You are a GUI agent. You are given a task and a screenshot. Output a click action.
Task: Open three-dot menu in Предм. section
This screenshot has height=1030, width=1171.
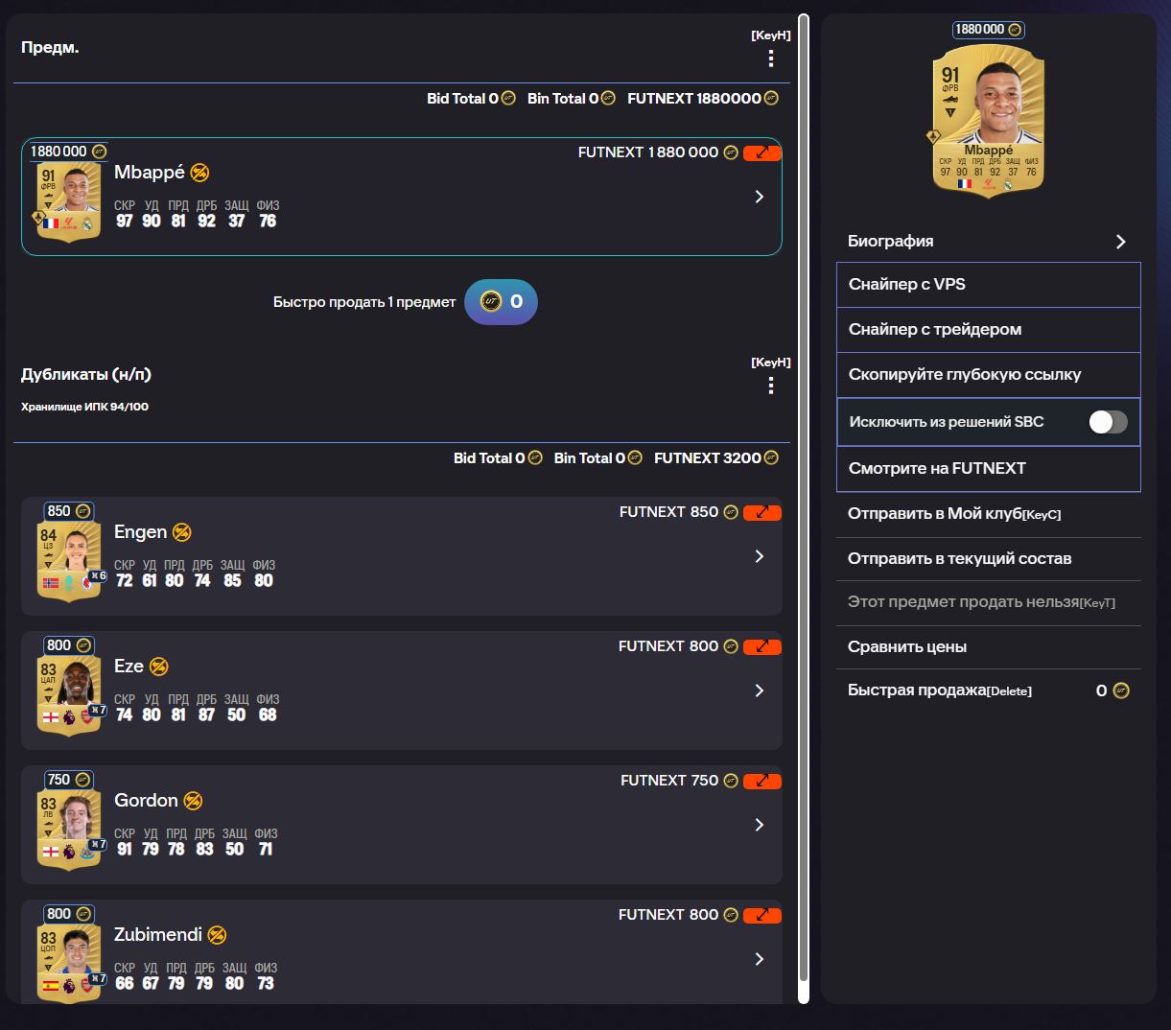click(x=771, y=59)
